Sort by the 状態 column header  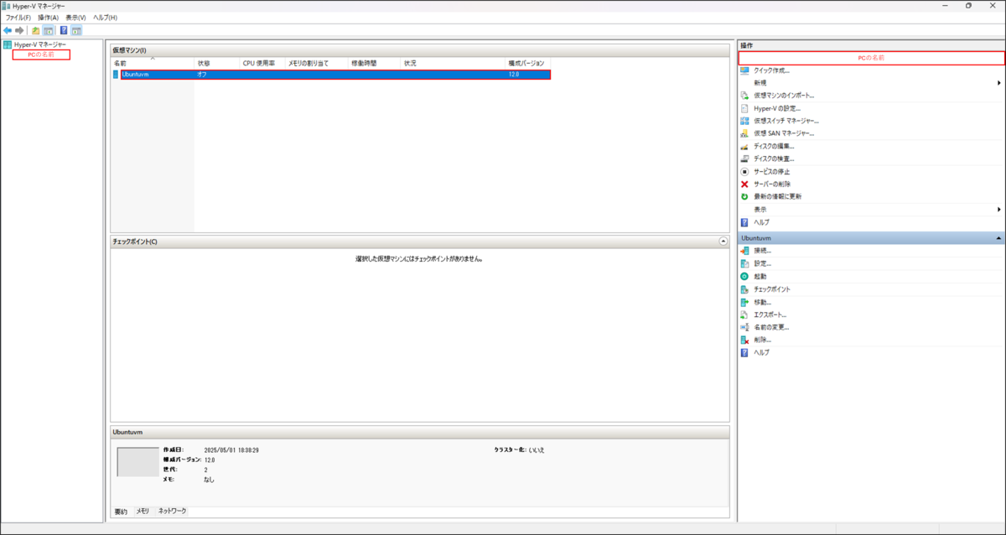(x=217, y=63)
